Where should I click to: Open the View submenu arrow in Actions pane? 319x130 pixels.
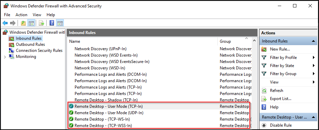pos(314,82)
